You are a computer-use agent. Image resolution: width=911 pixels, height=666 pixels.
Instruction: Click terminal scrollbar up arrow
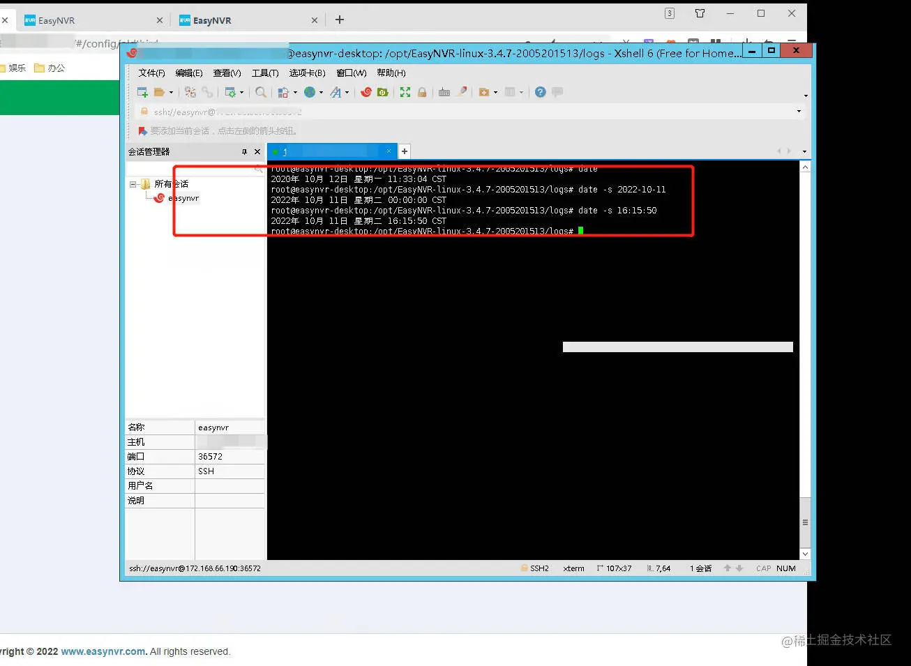pyautogui.click(x=805, y=167)
